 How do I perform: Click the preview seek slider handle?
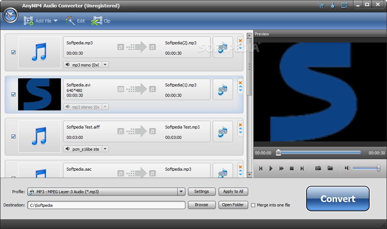point(278,153)
